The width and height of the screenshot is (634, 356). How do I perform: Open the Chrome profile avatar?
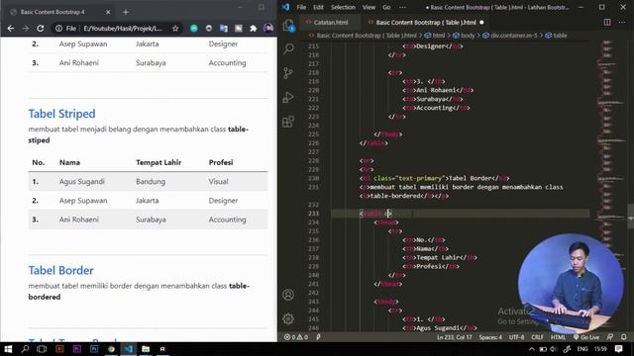click(268, 28)
